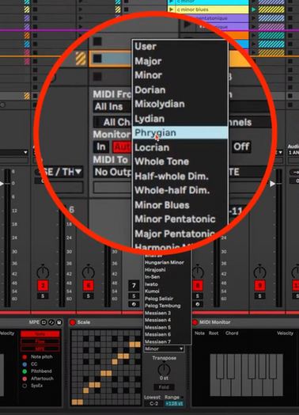The image size is (299, 415).
Task: Open the 'No Outp' MIDI To dropdown
Action: [x=112, y=172]
